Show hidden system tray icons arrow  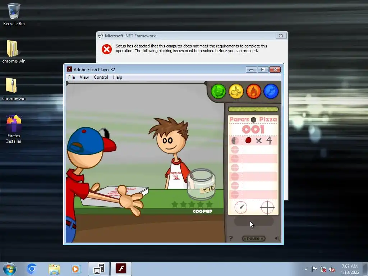coord(305,269)
